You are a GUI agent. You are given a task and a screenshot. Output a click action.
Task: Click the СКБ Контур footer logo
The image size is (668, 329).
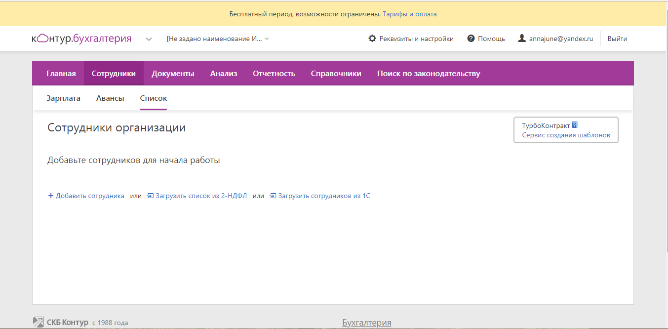[x=60, y=323]
